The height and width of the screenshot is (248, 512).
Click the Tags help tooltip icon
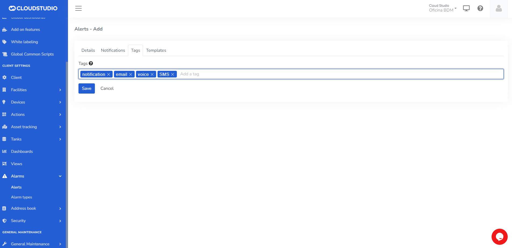[91, 64]
